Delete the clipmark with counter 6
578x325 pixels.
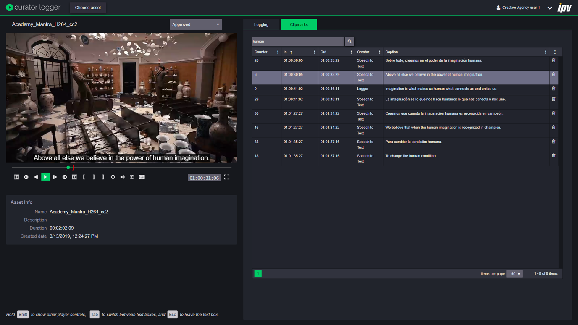point(554,75)
